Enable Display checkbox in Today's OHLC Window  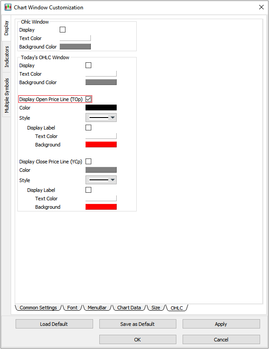tap(88, 65)
